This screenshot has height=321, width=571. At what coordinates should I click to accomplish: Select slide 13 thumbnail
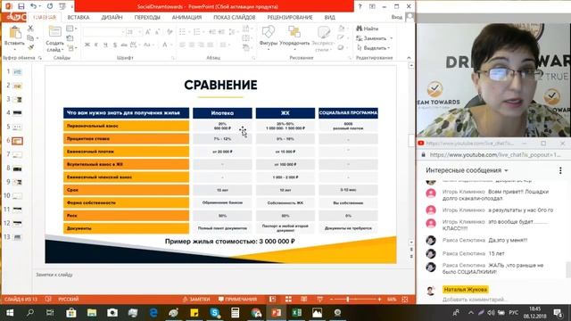point(18,237)
